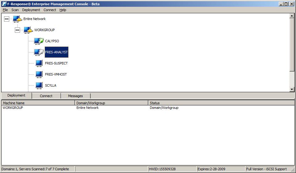Click the FRES-ANALYST computer icon
296x173 pixels.
click(39, 52)
